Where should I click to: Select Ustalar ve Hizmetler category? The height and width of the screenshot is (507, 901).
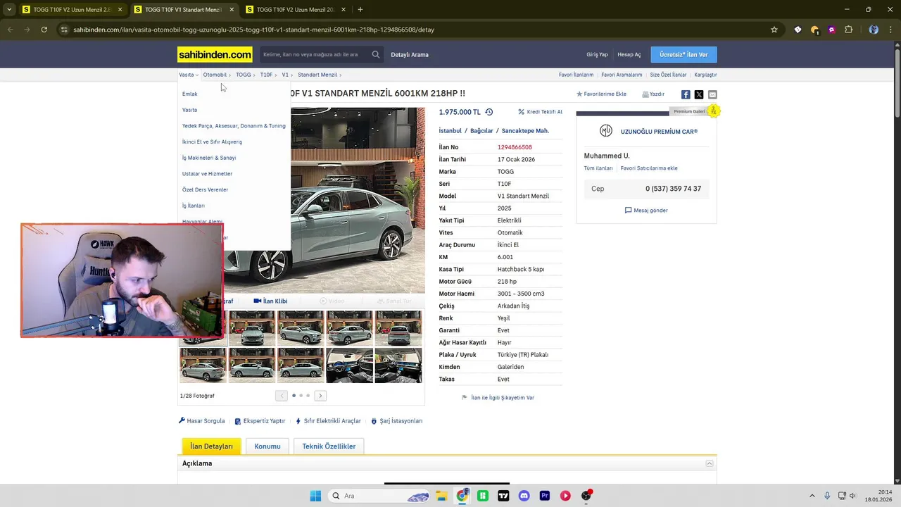tap(207, 174)
